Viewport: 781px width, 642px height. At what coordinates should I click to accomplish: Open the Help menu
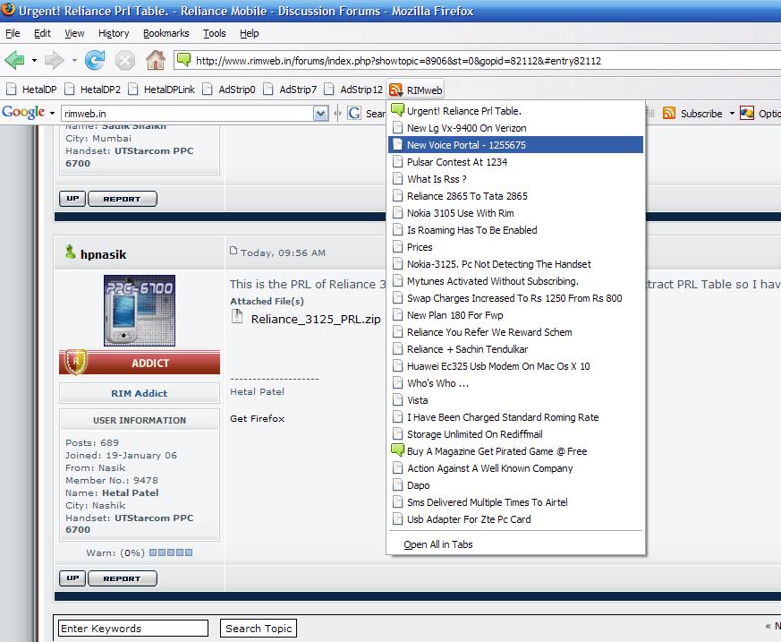(249, 33)
